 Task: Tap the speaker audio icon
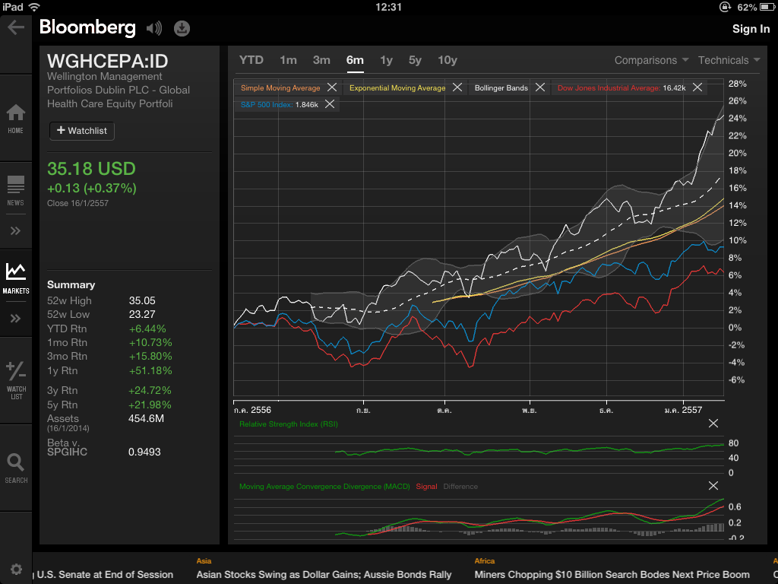tap(154, 28)
